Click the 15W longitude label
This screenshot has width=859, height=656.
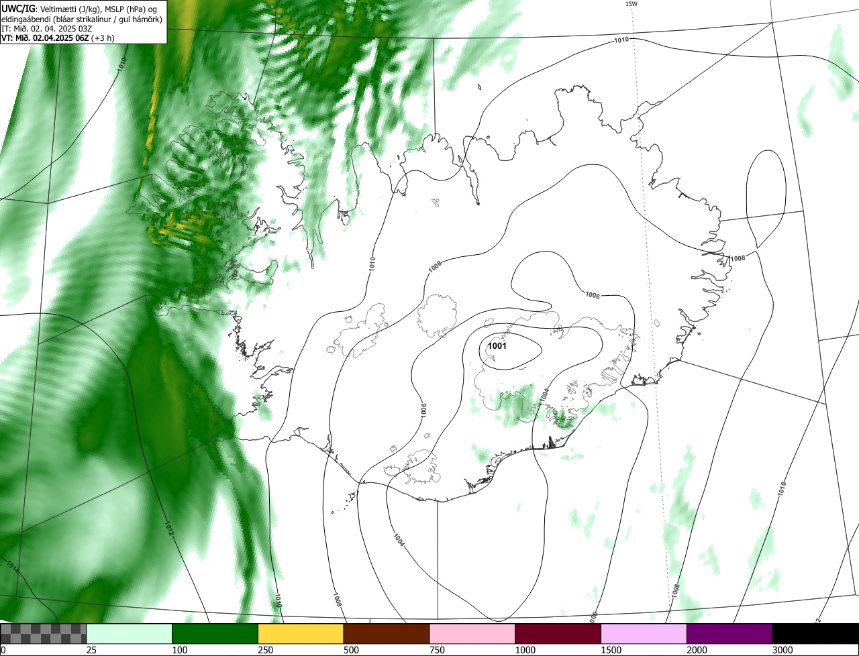(x=631, y=4)
